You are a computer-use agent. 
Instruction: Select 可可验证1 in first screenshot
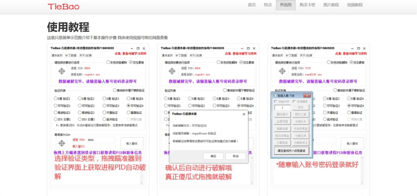[62, 106]
